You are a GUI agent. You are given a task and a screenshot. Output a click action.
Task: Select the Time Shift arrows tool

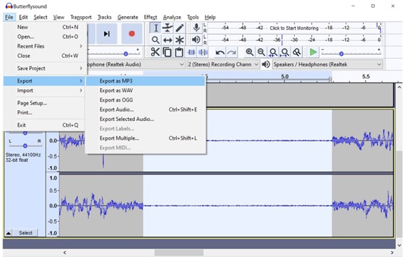[x=168, y=40]
